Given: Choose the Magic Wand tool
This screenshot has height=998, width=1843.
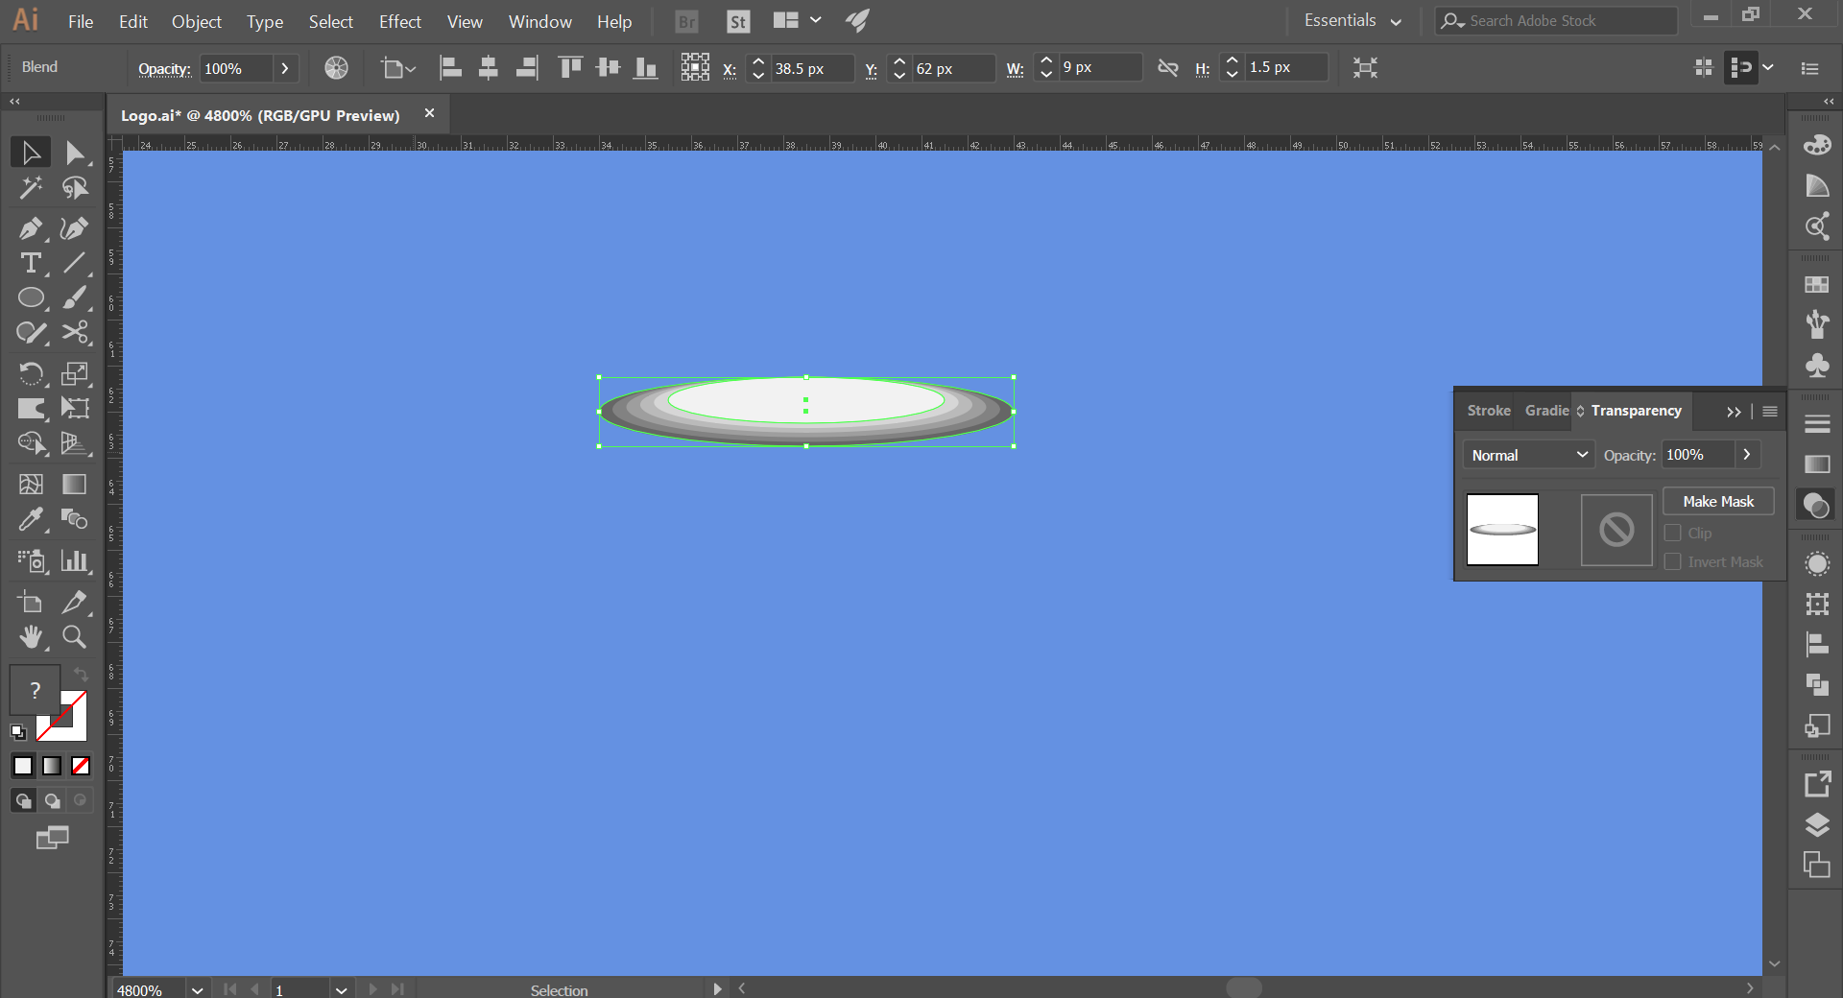Looking at the screenshot, I should coord(31,187).
